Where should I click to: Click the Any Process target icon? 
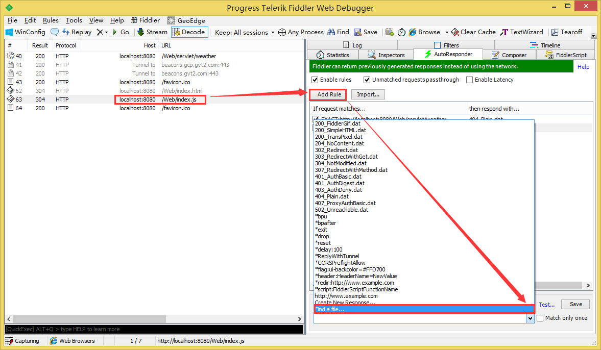point(282,32)
